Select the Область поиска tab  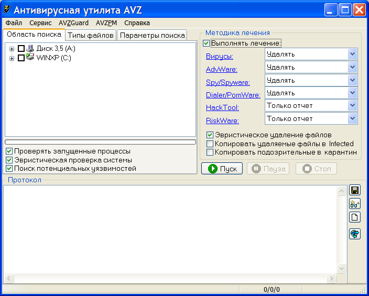34,35
